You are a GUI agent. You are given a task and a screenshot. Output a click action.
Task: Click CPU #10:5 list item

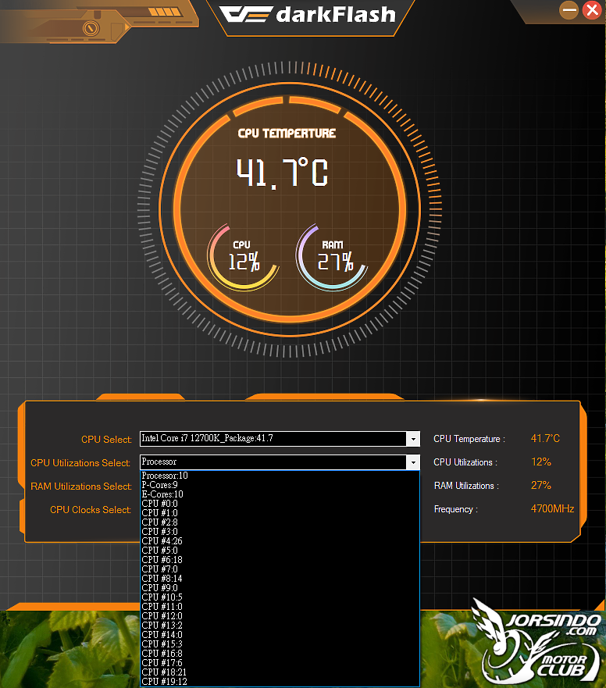(x=280, y=597)
